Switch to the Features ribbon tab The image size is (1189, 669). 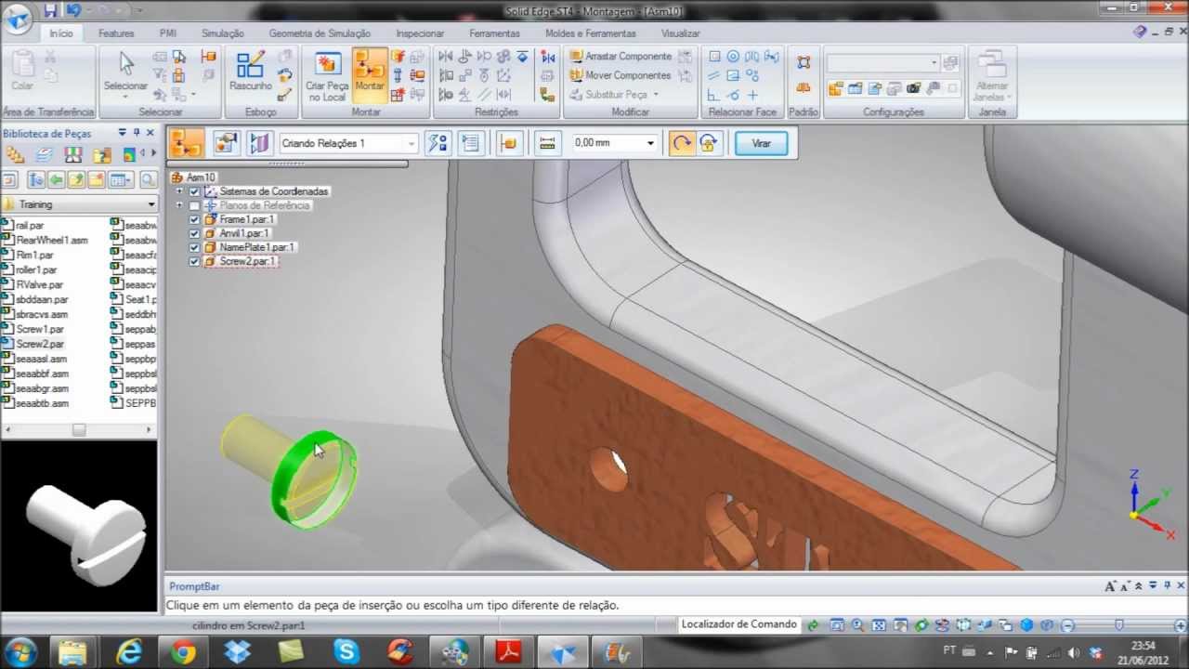[x=116, y=33]
